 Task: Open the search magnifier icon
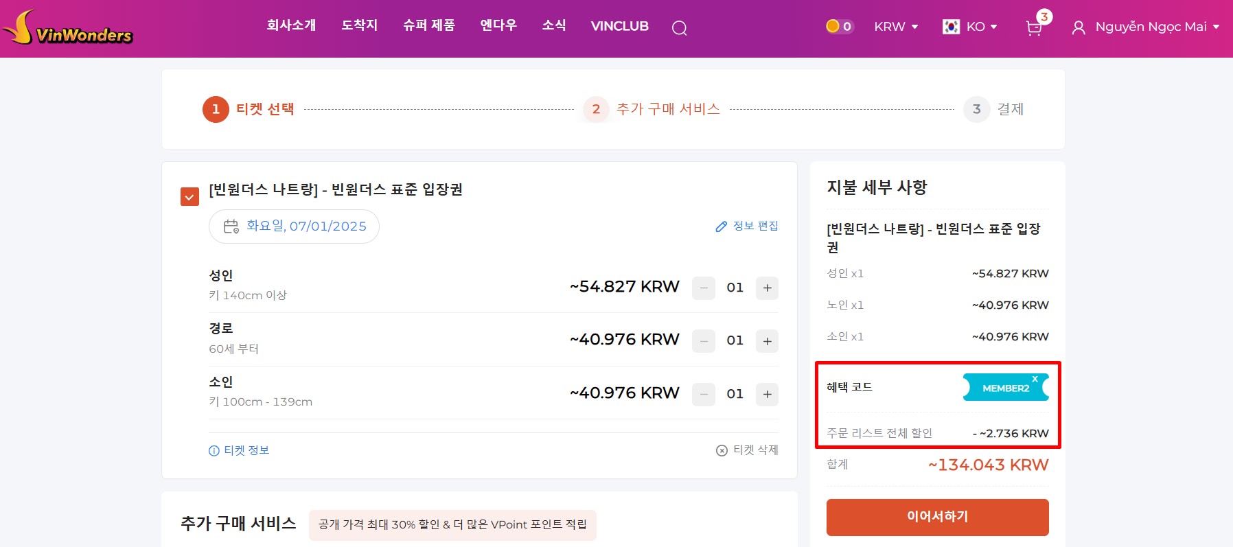coord(679,28)
